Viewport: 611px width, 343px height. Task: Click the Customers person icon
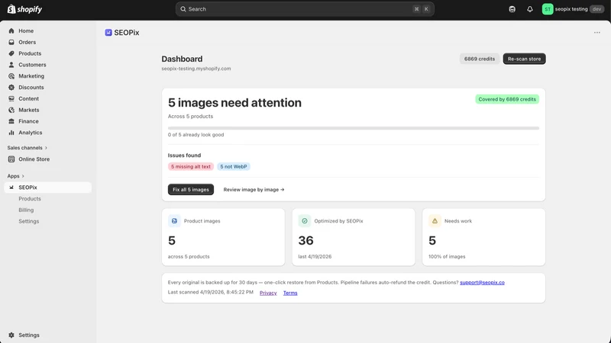11,65
